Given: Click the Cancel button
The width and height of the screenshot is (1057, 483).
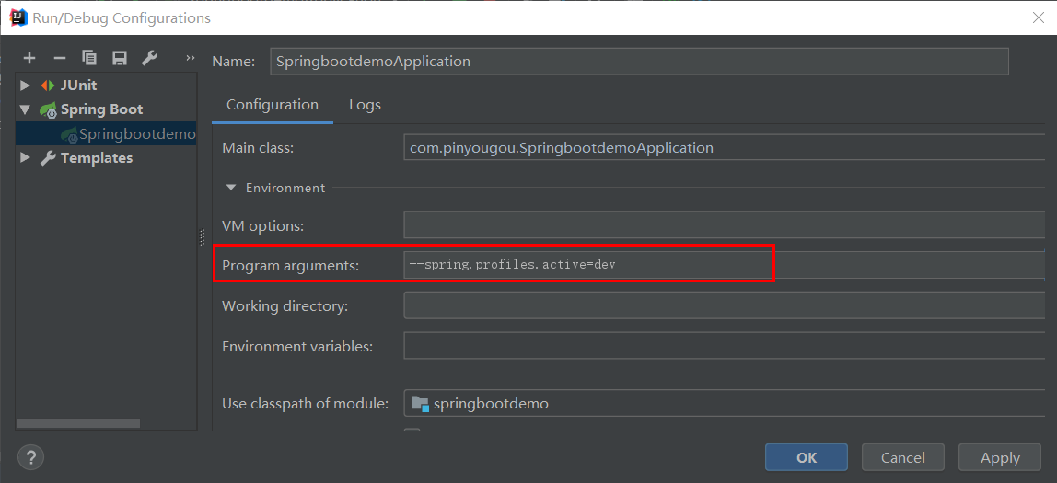Looking at the screenshot, I should 902,457.
